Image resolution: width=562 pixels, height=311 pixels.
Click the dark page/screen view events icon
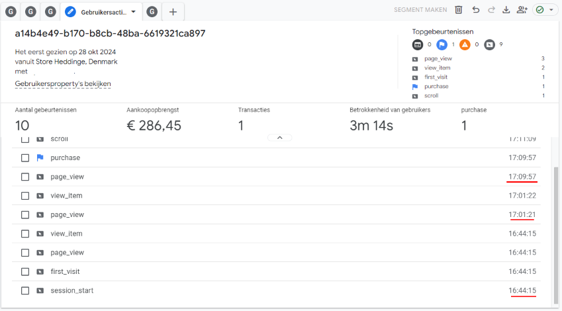[x=489, y=45]
